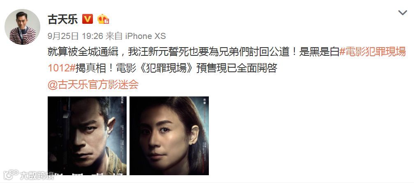Click the orange 1012# hashtag continuation

point(62,68)
